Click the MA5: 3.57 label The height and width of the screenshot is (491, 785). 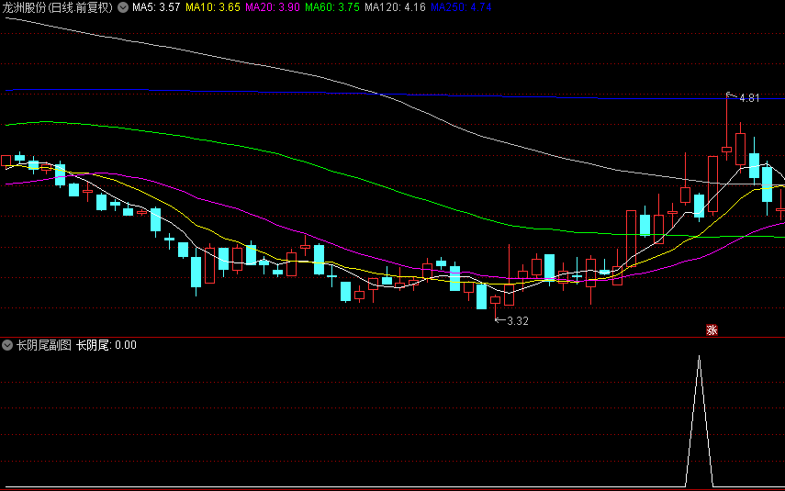pyautogui.click(x=156, y=7)
